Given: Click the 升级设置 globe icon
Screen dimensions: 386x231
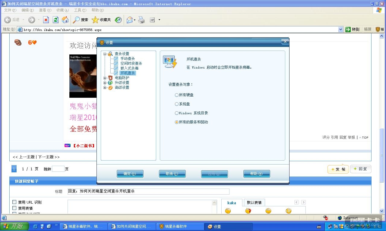Looking at the screenshot, I should tap(110, 83).
